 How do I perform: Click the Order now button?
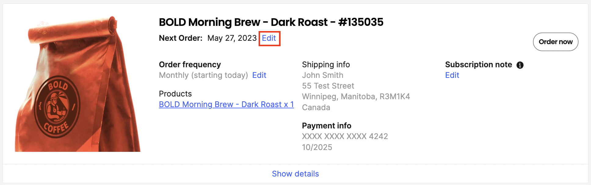coord(556,42)
